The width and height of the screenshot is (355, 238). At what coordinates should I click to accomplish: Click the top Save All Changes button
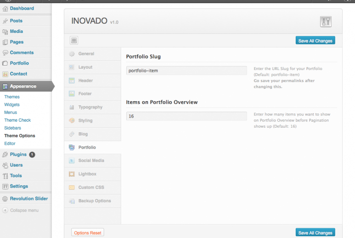315,41
